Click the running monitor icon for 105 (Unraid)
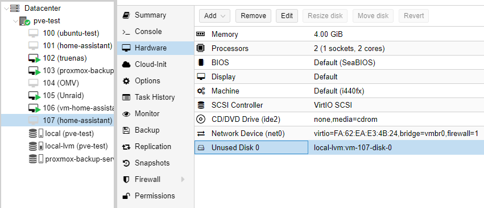 [x=34, y=96]
